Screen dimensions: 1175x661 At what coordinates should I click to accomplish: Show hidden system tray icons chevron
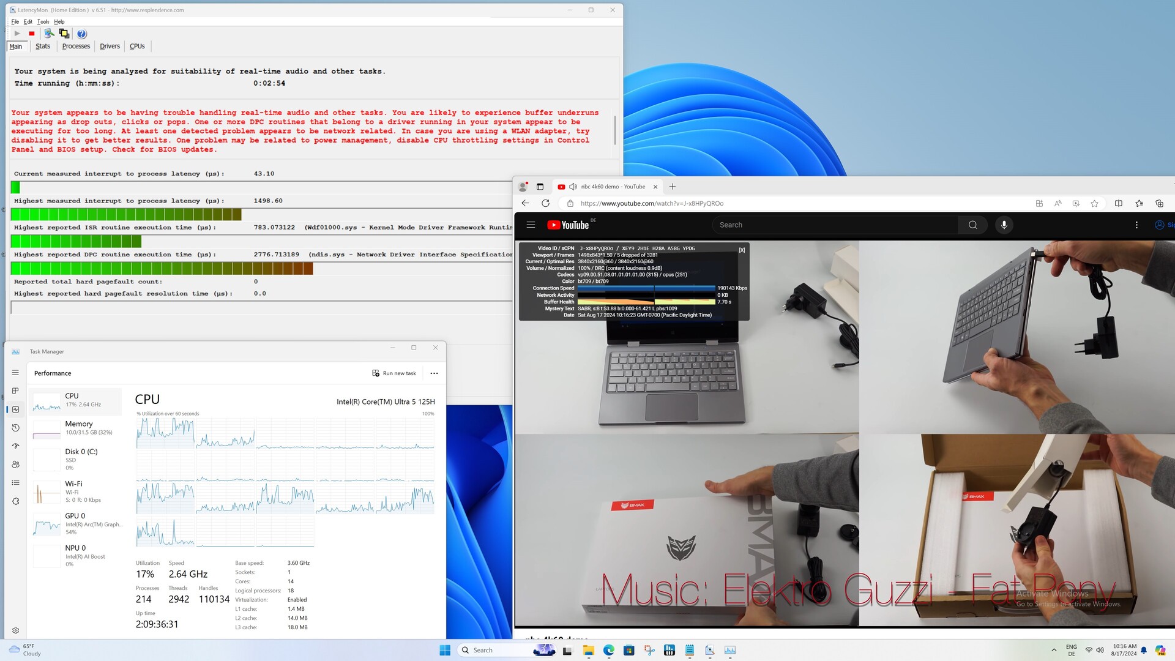pyautogui.click(x=1054, y=650)
